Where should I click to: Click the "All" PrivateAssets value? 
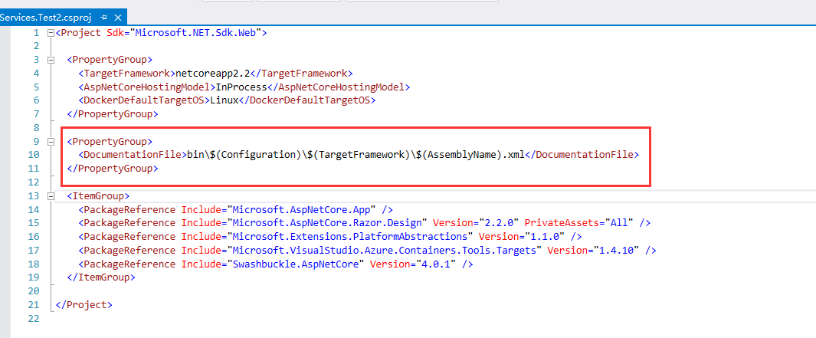point(619,223)
